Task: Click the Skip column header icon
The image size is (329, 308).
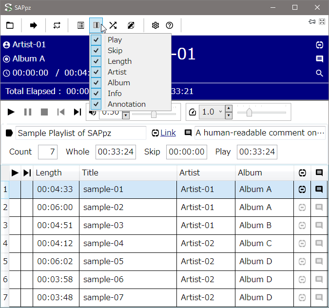Action: [x=27, y=173]
